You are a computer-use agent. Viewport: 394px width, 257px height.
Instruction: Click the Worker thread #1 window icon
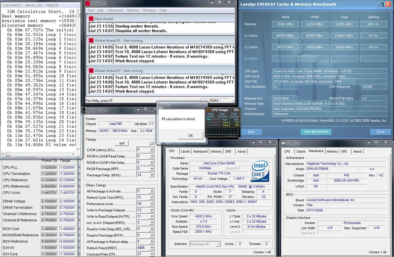pos(91,40)
